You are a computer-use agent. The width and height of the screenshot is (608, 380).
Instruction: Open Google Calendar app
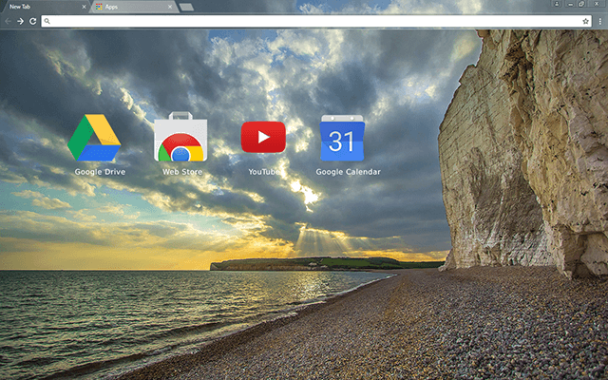[x=341, y=139]
